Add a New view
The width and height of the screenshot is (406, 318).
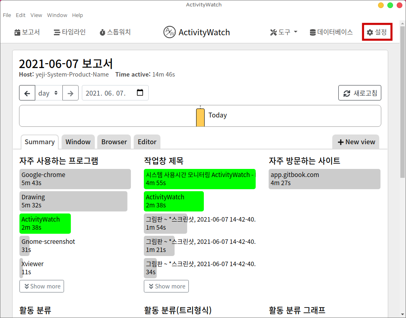pyautogui.click(x=356, y=142)
